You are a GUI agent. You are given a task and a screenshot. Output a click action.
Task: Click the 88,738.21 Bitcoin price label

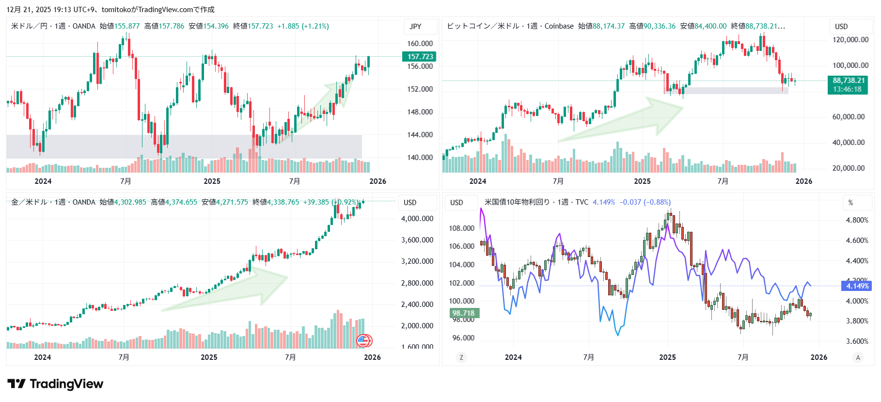click(x=849, y=80)
